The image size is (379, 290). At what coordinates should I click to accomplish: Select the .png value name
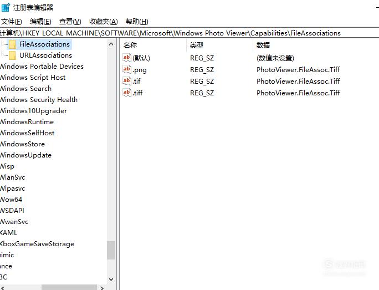point(140,70)
